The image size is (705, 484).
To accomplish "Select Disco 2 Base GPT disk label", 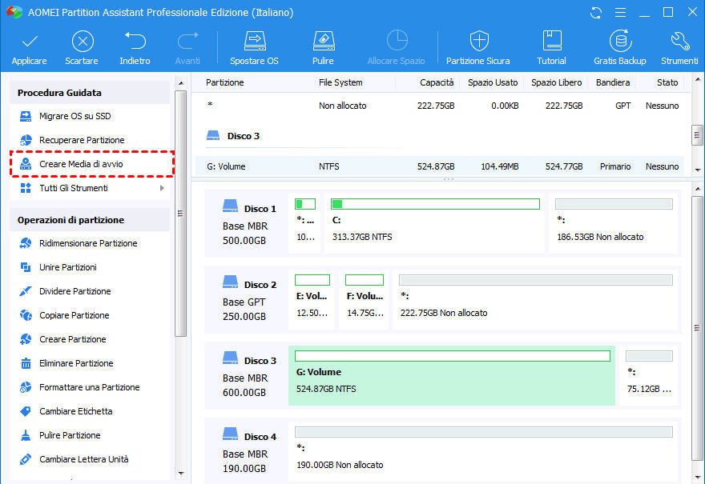I will tap(248, 300).
